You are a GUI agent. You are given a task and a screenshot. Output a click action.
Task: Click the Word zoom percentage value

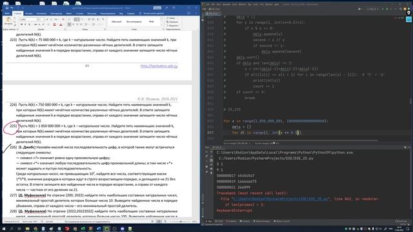[195, 222]
